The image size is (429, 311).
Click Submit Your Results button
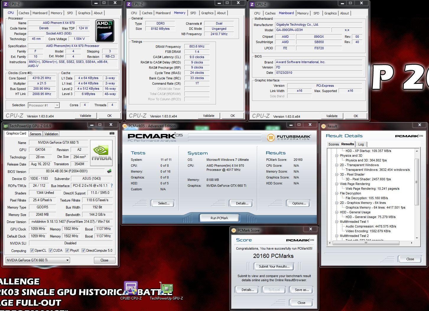click(x=274, y=266)
